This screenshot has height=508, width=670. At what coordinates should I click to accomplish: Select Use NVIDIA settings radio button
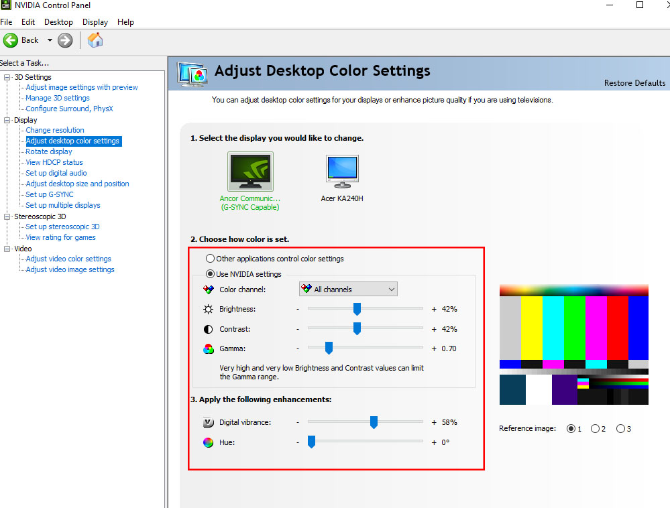(x=210, y=273)
